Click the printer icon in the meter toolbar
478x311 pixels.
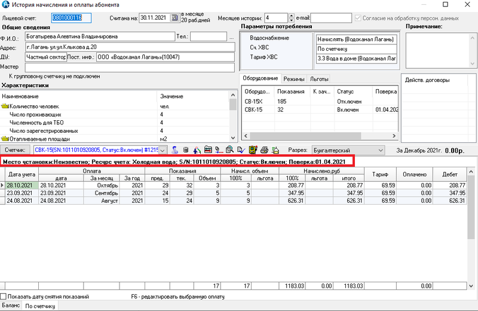tap(263, 150)
